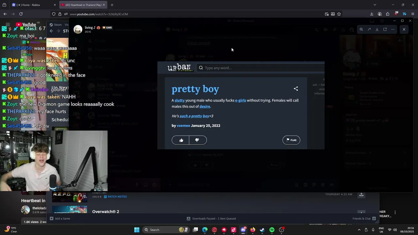
Task: Expand the system tray hidden icons chevron
Action: (x=359, y=230)
